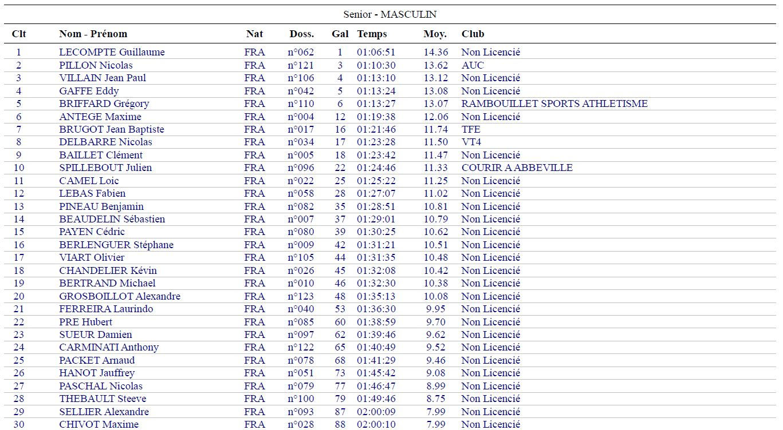Select the name HANOT Jauffrey
The height and width of the screenshot is (430, 783).
[x=97, y=373]
